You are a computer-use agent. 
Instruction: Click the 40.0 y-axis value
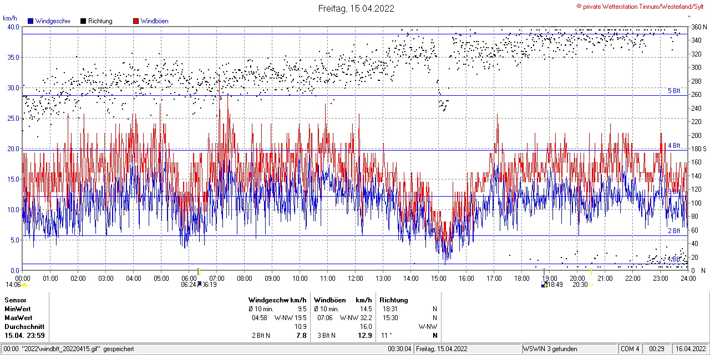13,27
